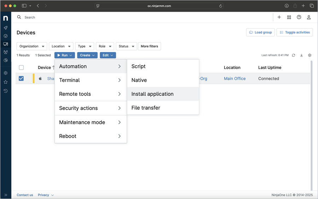The height and width of the screenshot is (199, 318).
Task: Click the Load group button
Action: (260, 33)
